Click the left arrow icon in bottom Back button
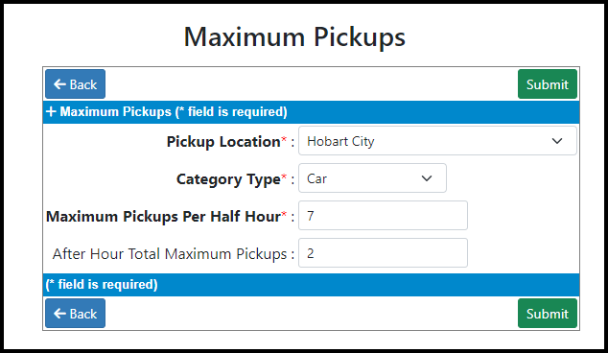 (59, 314)
